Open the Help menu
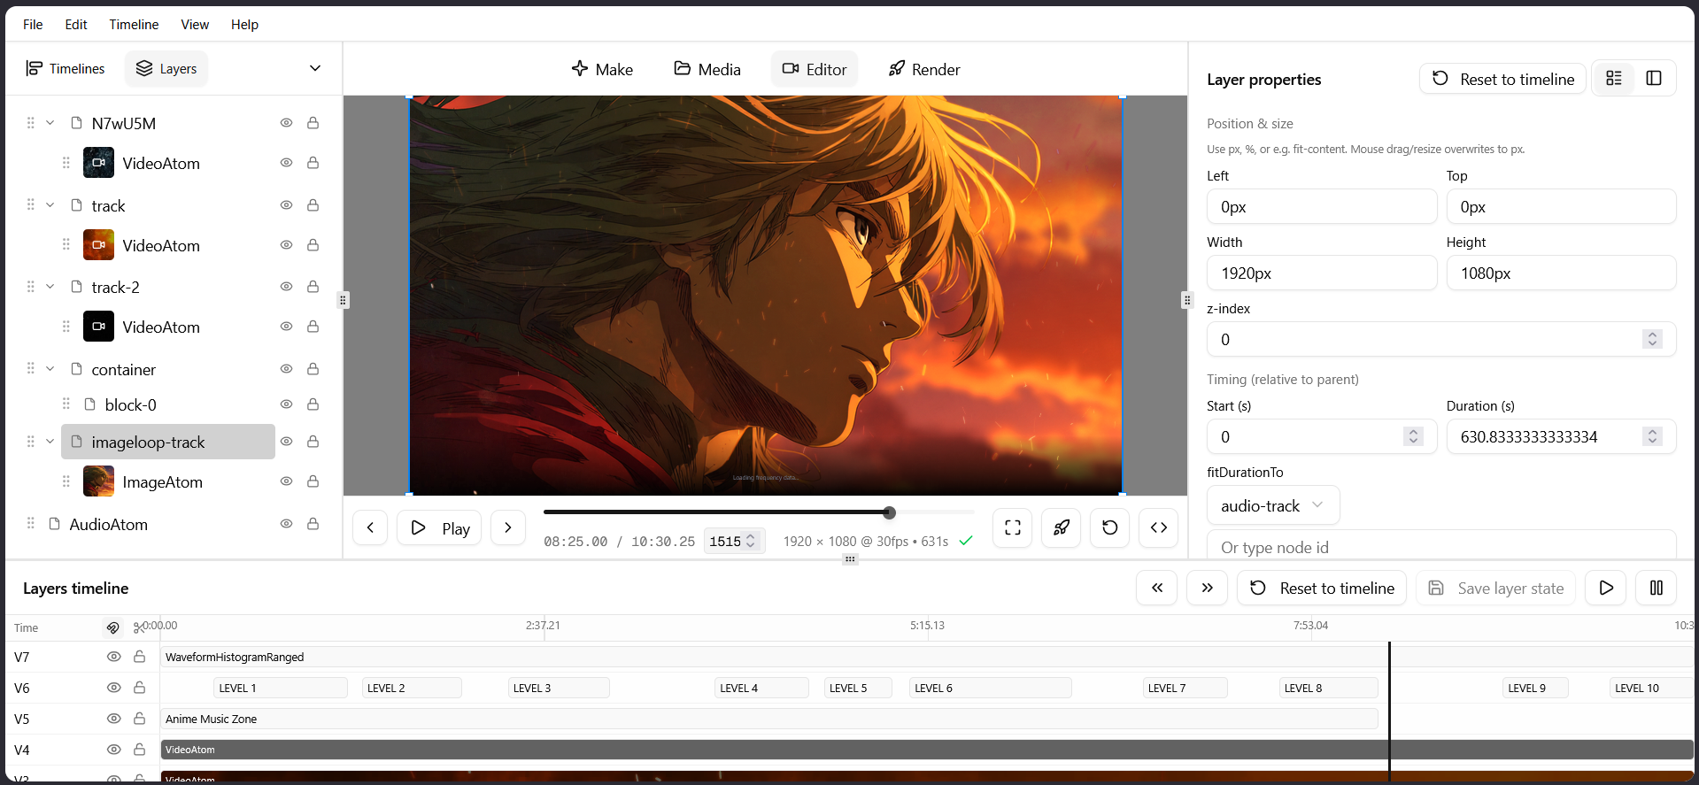1699x785 pixels. pos(244,24)
